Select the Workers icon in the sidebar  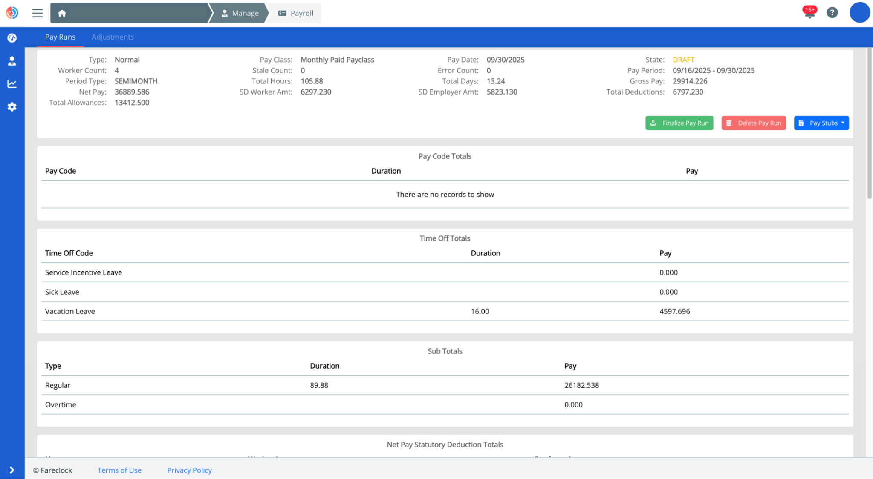point(12,60)
